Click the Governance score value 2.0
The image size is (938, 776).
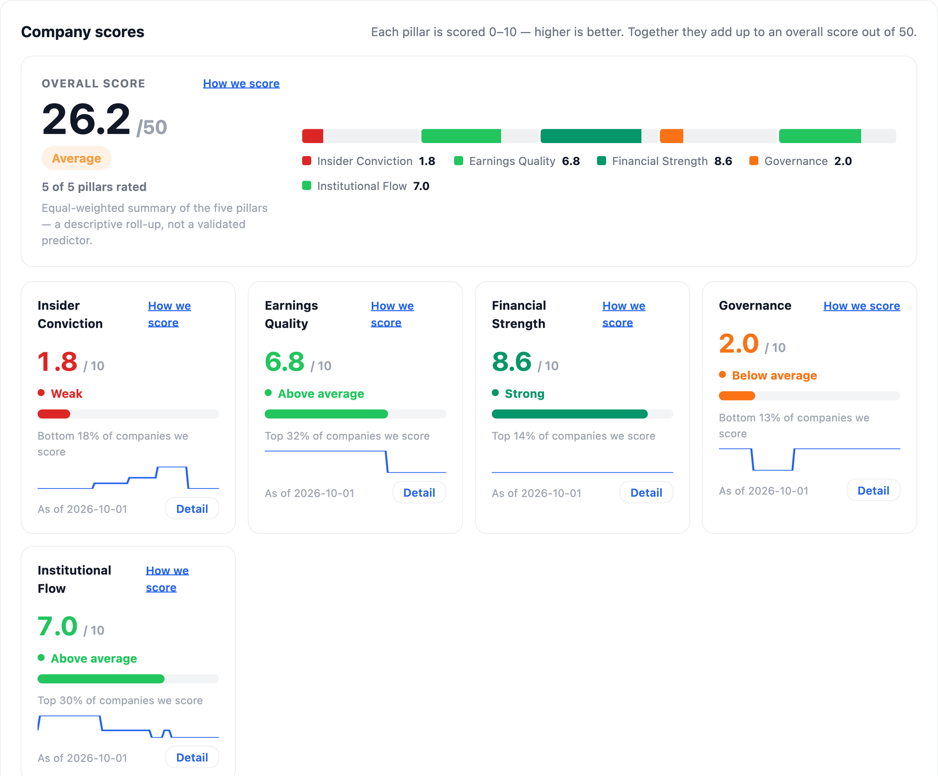(x=738, y=343)
